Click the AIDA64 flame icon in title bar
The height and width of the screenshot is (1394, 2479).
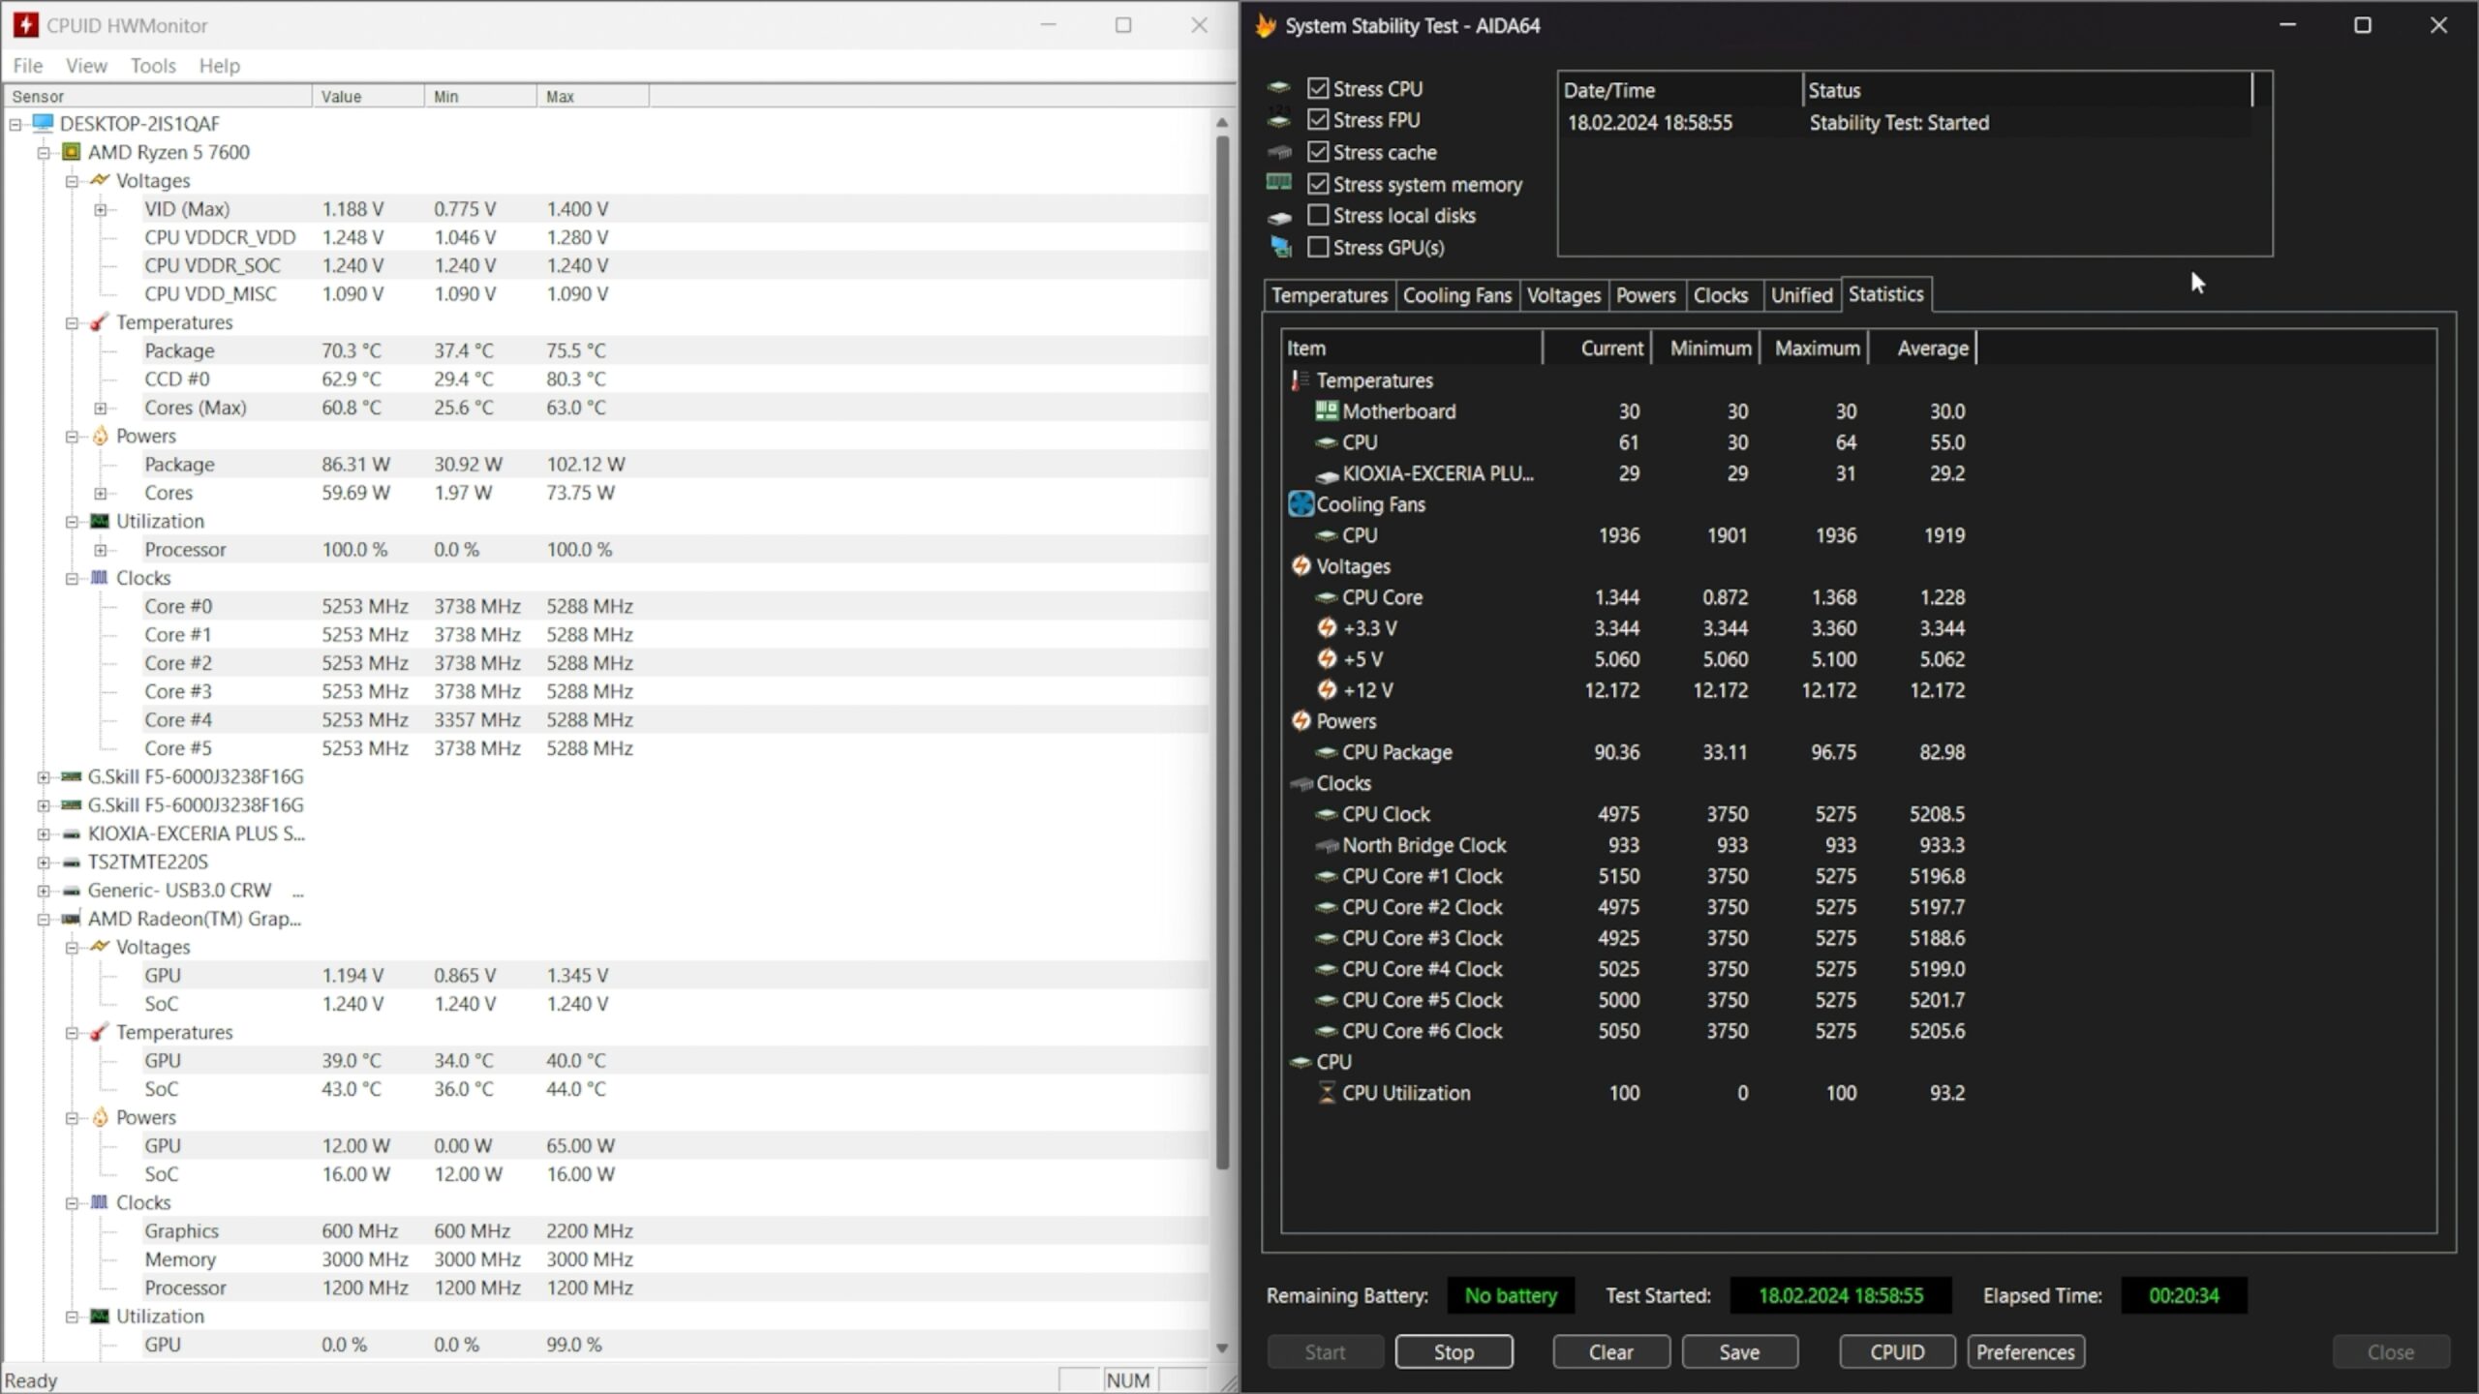1266,25
